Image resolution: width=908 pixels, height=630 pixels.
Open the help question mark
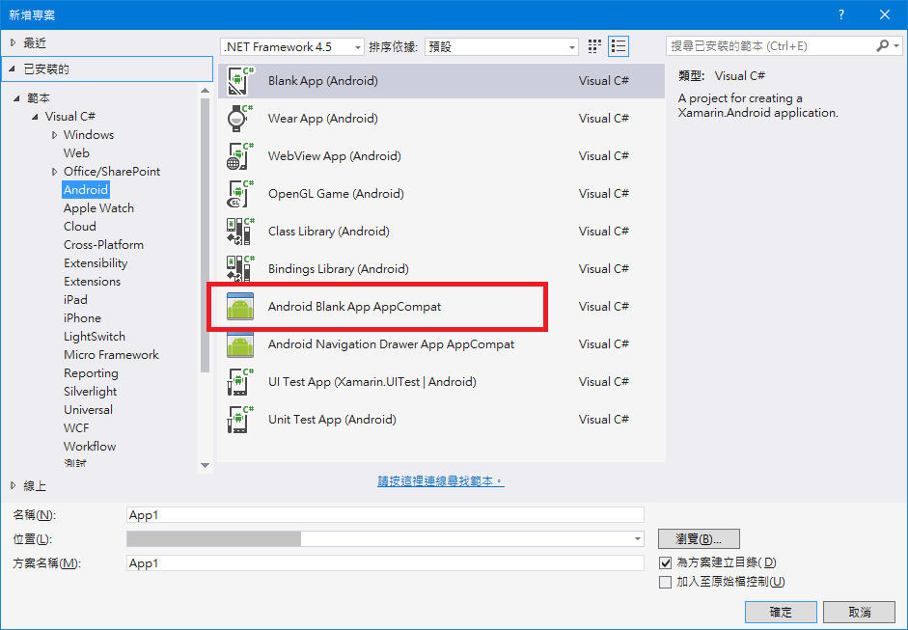pyautogui.click(x=841, y=15)
